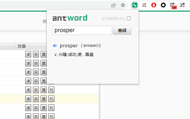The image size is (190, 119).
Task: Click the result word "prosper" beside the speaker
Action: click(x=69, y=46)
